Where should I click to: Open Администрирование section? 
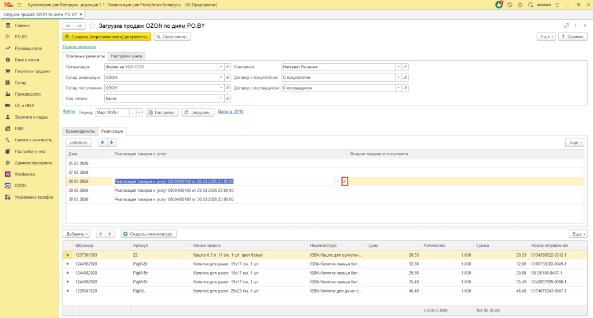(33, 163)
